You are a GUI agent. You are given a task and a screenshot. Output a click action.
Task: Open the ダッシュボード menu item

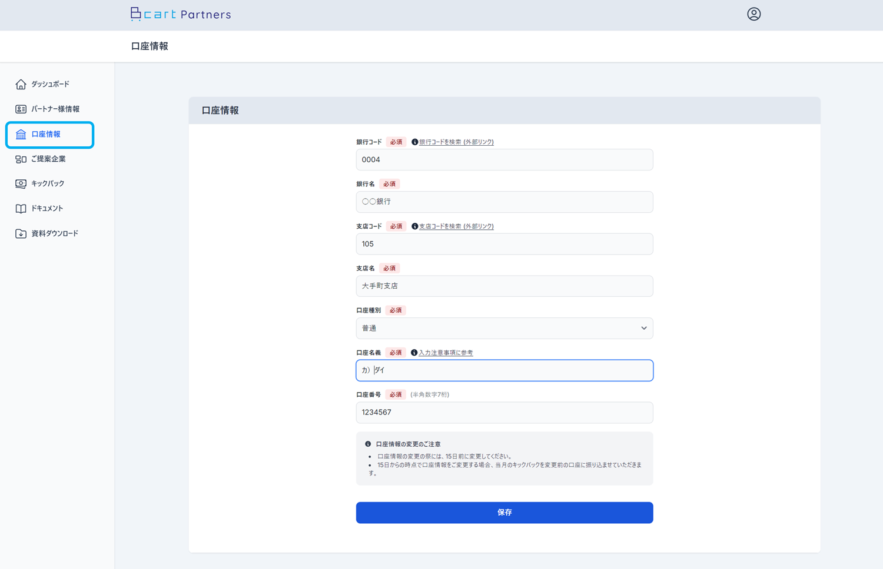pyautogui.click(x=50, y=84)
